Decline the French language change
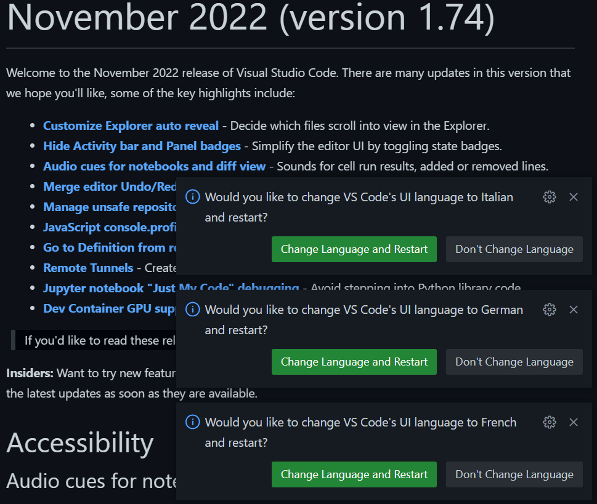The height and width of the screenshot is (504, 597). (x=514, y=474)
